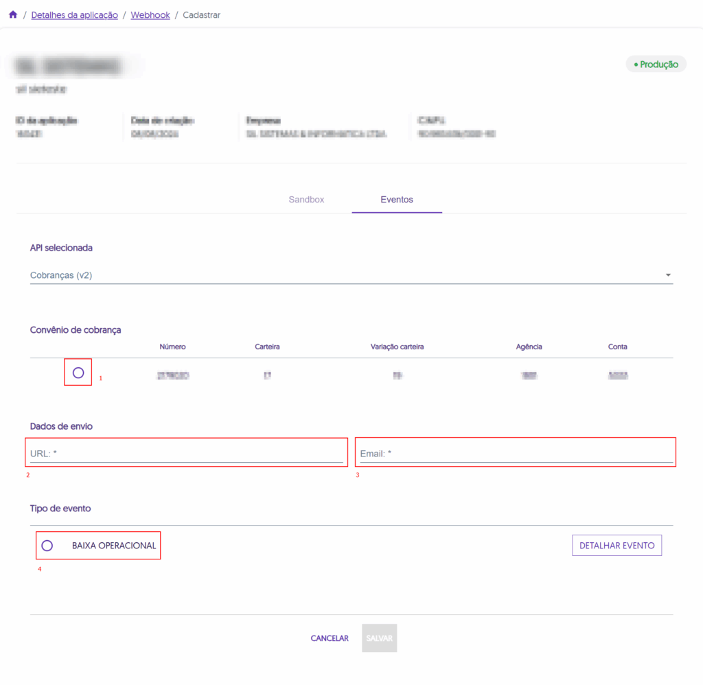Image resolution: width=703 pixels, height=685 pixels.
Task: Focus the URL input field
Action: tap(185, 454)
